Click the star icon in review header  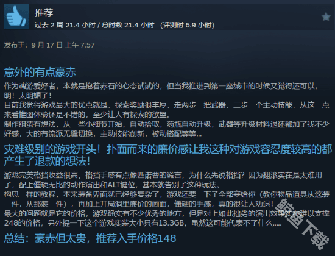click(326, 16)
